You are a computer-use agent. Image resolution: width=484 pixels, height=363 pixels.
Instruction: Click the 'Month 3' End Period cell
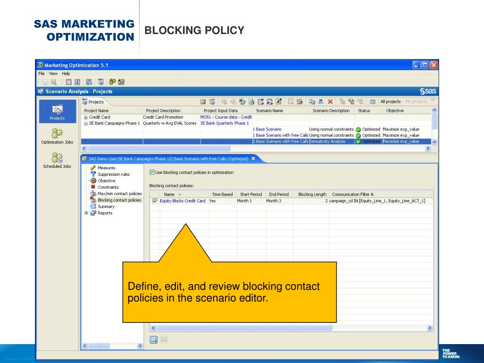(x=274, y=201)
